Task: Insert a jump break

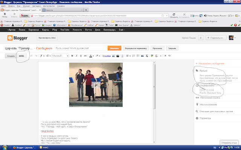Action: 122,56
